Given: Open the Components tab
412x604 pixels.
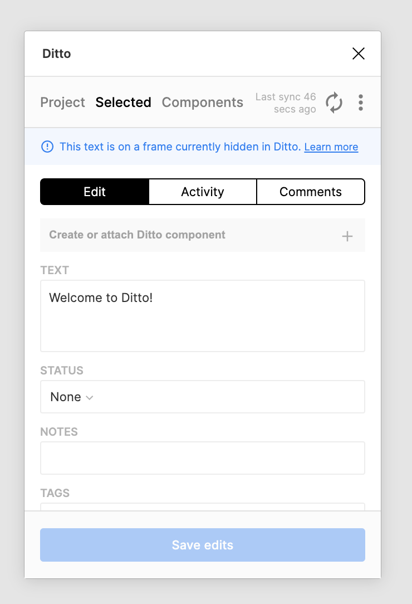Looking at the screenshot, I should coord(202,103).
